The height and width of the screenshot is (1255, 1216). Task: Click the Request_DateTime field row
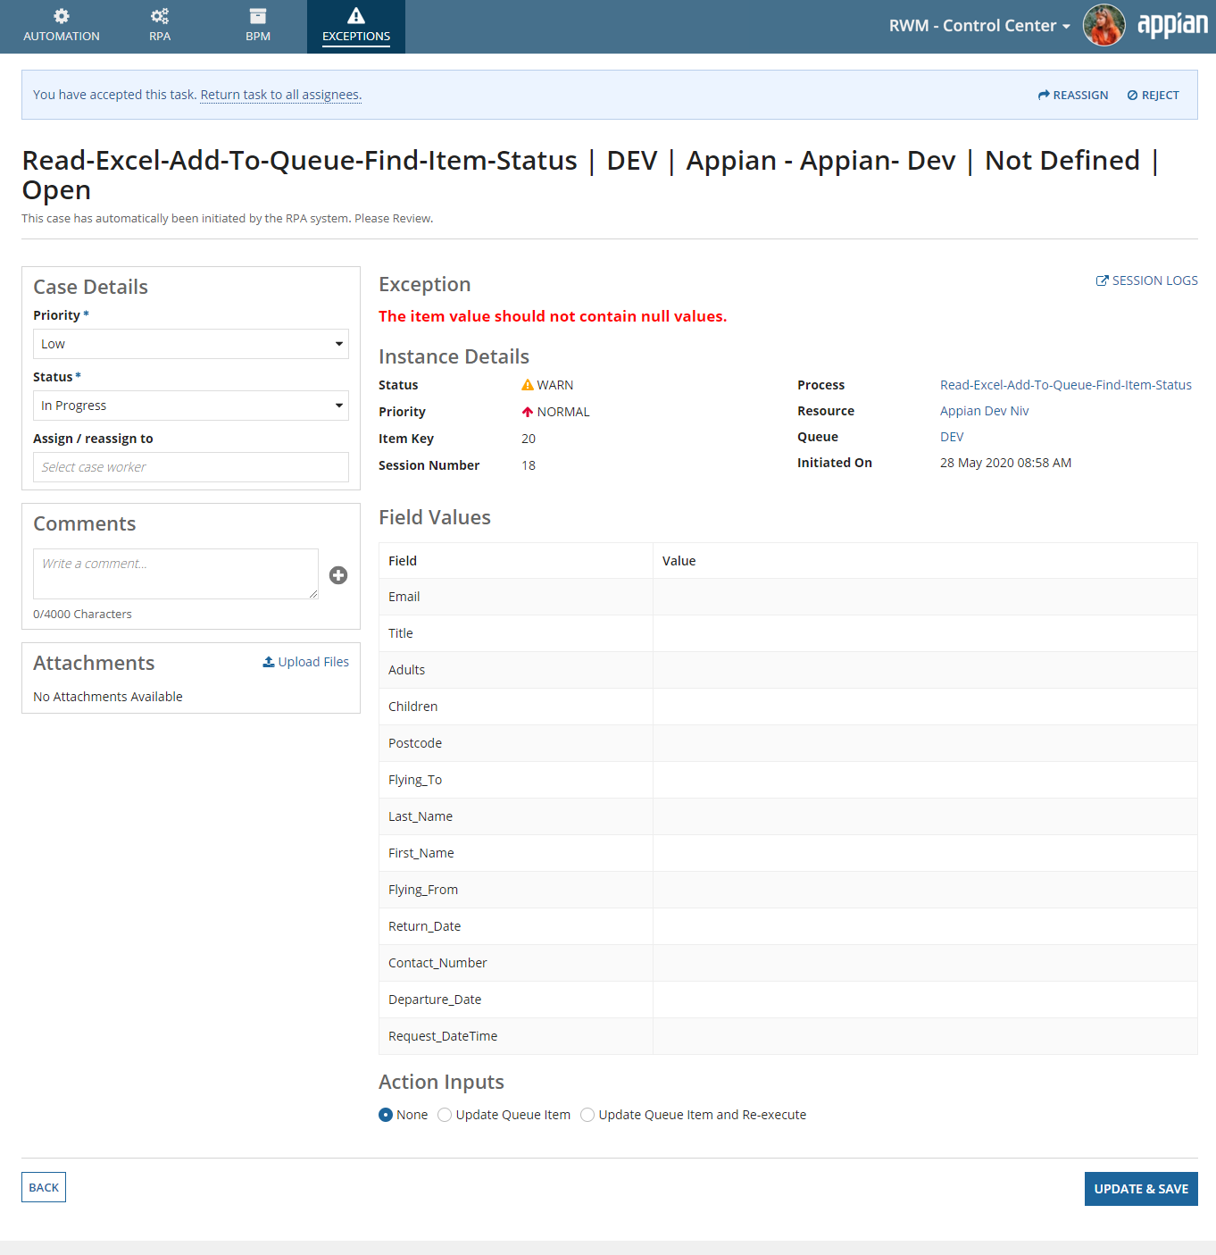(788, 1036)
